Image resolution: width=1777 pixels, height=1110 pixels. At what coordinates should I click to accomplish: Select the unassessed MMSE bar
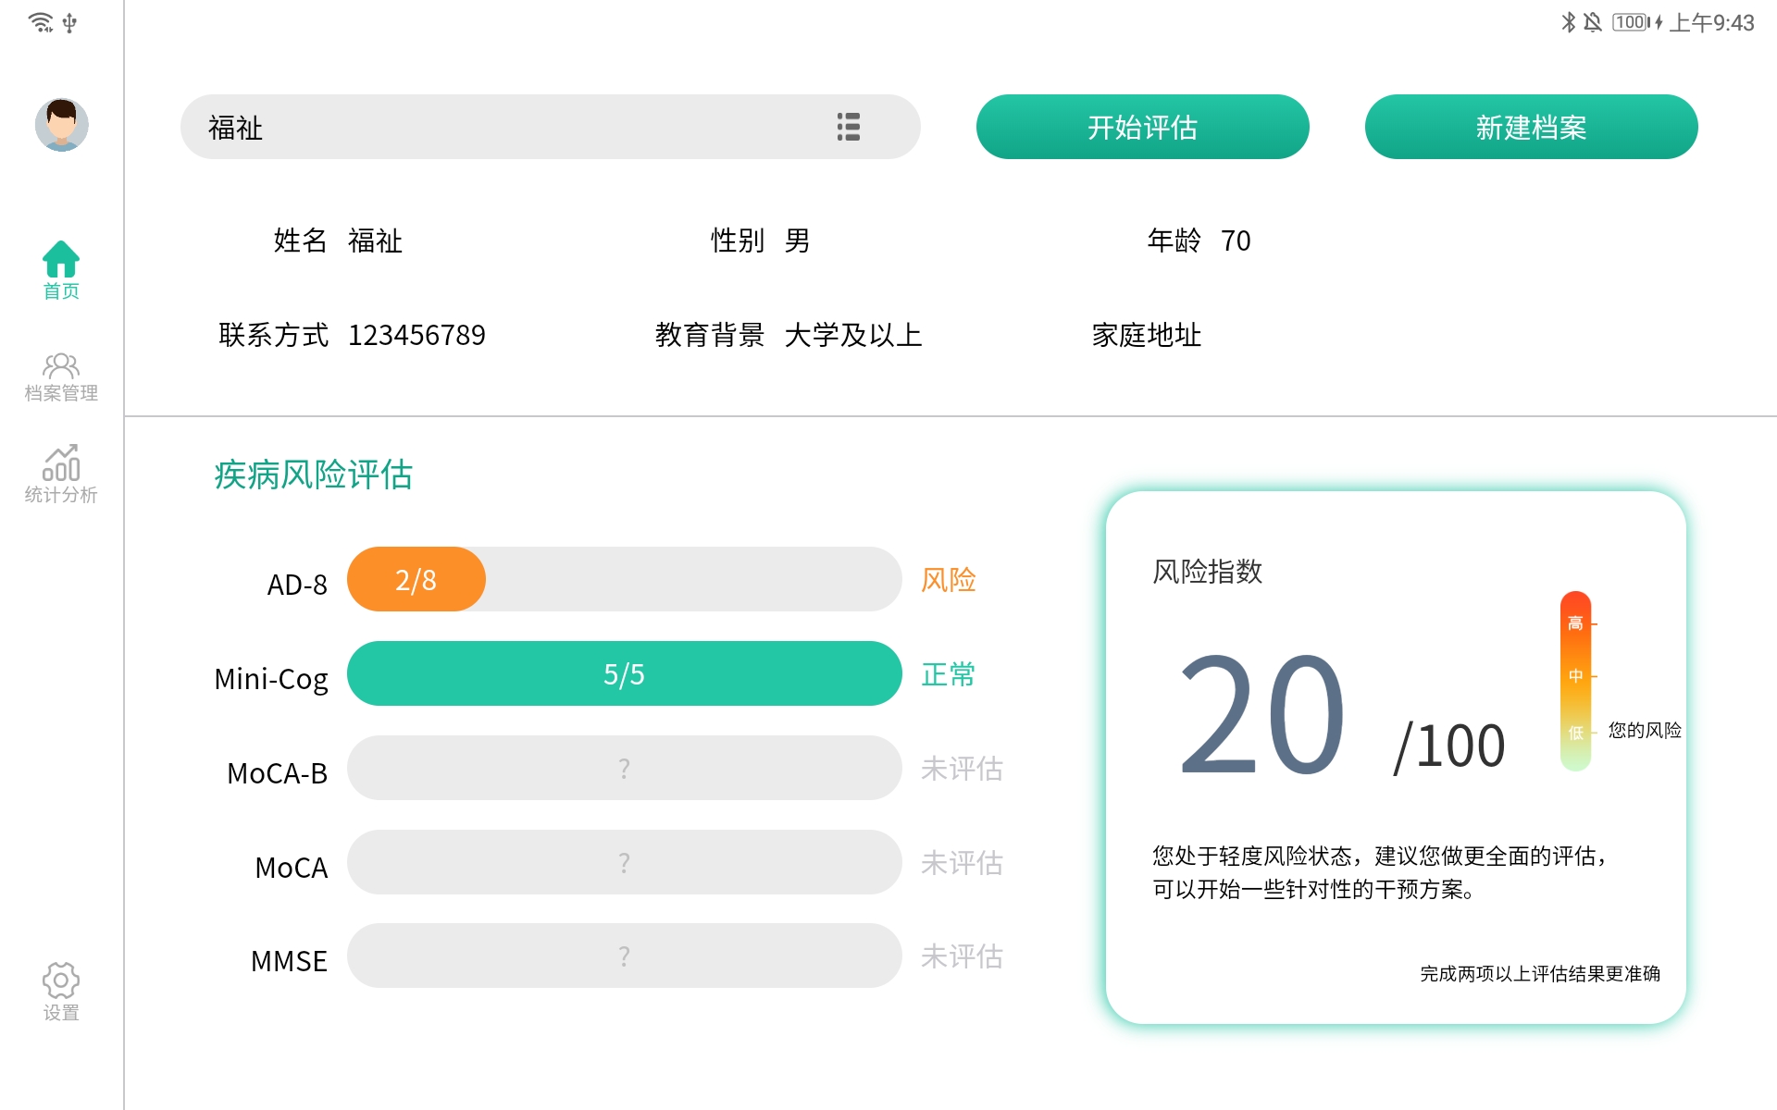(x=624, y=956)
